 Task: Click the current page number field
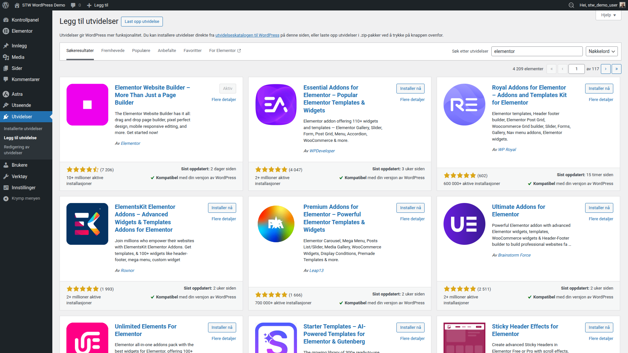(576, 69)
